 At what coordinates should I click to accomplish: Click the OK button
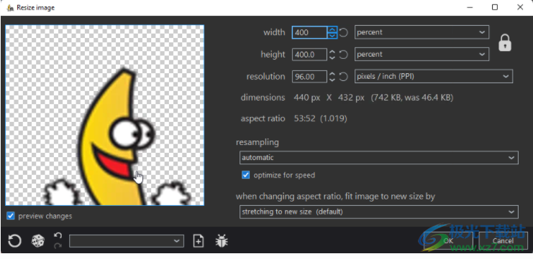[x=448, y=240]
